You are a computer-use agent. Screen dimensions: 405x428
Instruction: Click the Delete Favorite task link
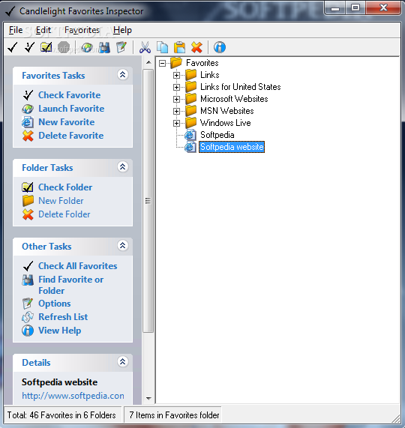click(x=71, y=136)
